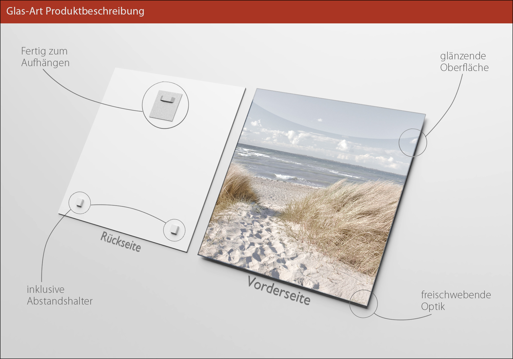The width and height of the screenshot is (513, 359).
Task: Click the beach dune glass picture
Action: 312,197
